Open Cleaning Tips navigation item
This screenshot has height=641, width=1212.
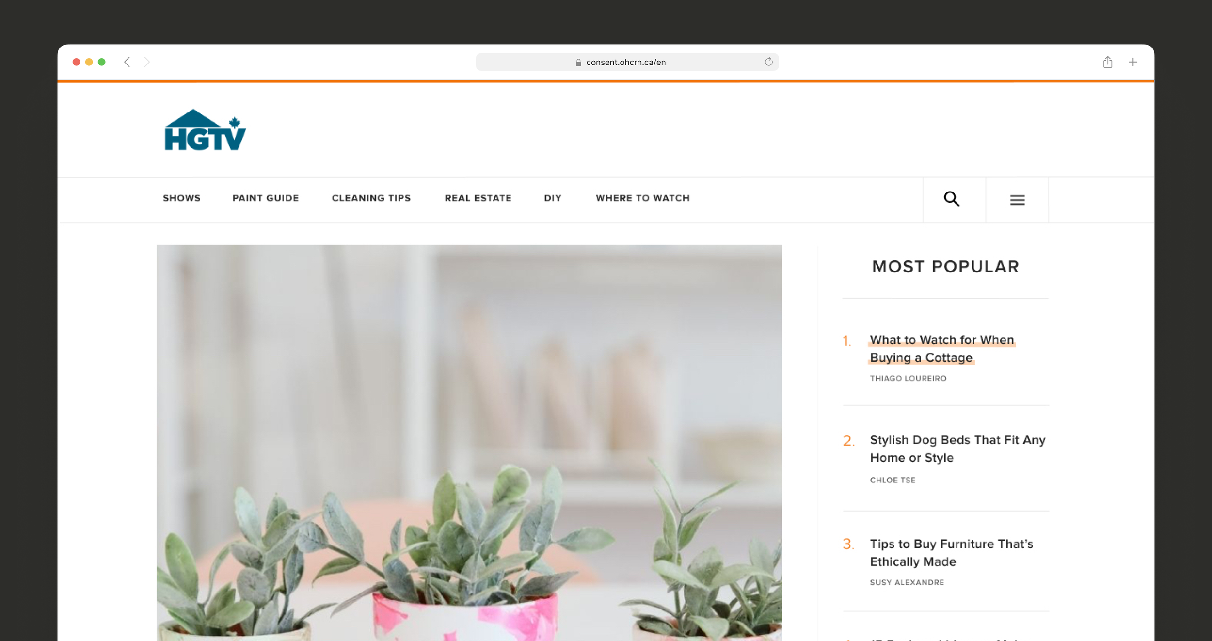(x=371, y=198)
